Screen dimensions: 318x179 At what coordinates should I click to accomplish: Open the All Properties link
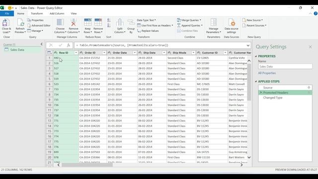pos(267,73)
